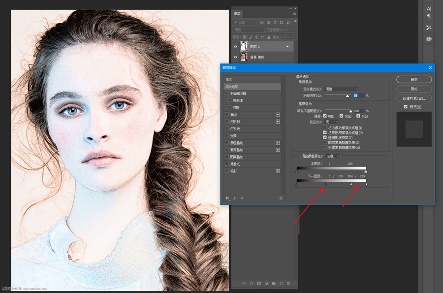443x293 pixels.
Task: Click the new group folder icon in Layers panel
Action: (x=273, y=284)
